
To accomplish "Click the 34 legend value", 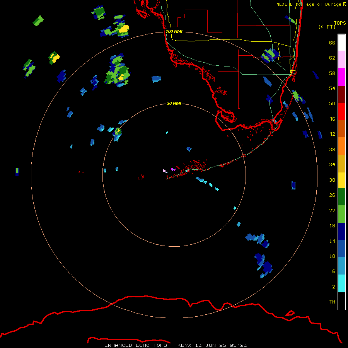I will coord(332,164).
